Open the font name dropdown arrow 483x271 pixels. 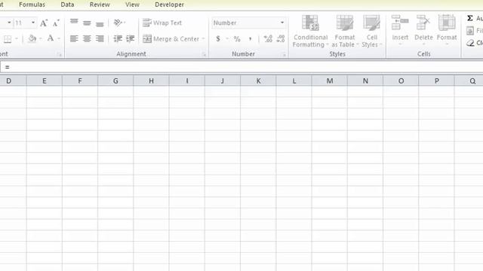(x=9, y=23)
